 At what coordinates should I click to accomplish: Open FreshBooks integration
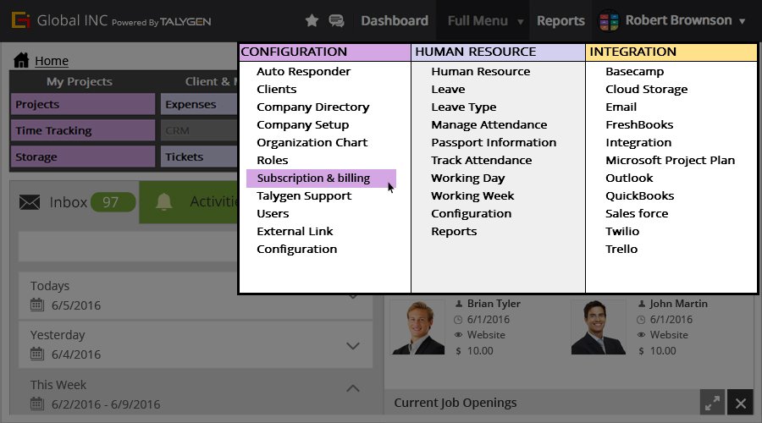(x=639, y=125)
